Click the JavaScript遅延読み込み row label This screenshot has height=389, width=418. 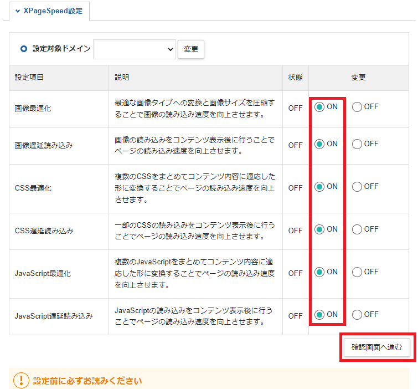54,316
